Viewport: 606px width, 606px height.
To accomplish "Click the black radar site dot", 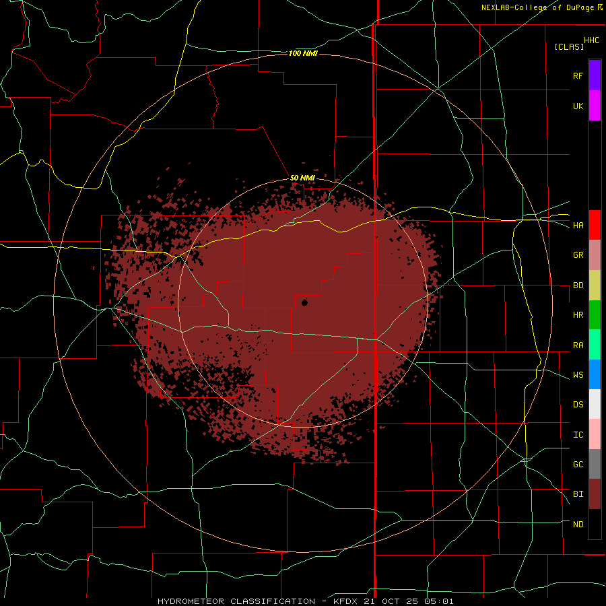I will point(304,302).
